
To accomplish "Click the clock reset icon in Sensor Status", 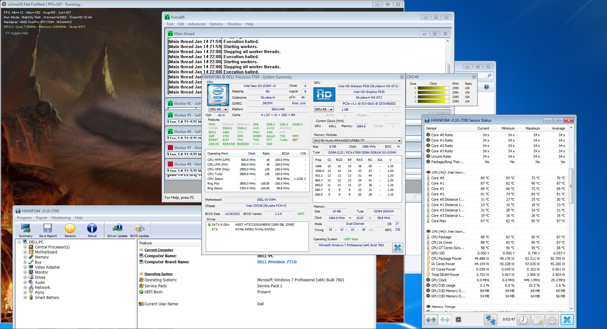I will [524, 320].
